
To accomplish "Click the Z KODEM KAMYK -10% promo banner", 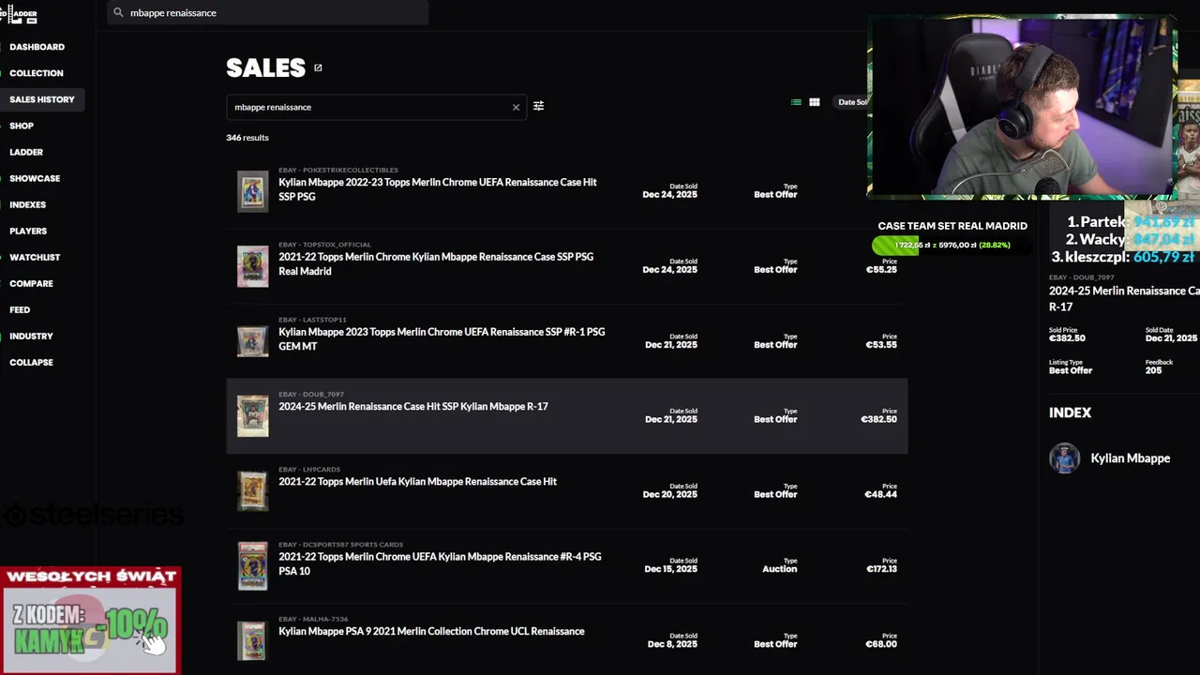I will [x=91, y=620].
